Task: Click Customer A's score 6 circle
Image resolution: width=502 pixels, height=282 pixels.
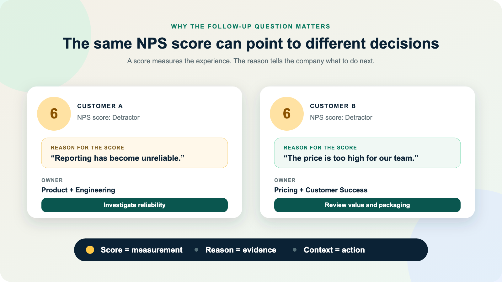Action: pos(54,114)
